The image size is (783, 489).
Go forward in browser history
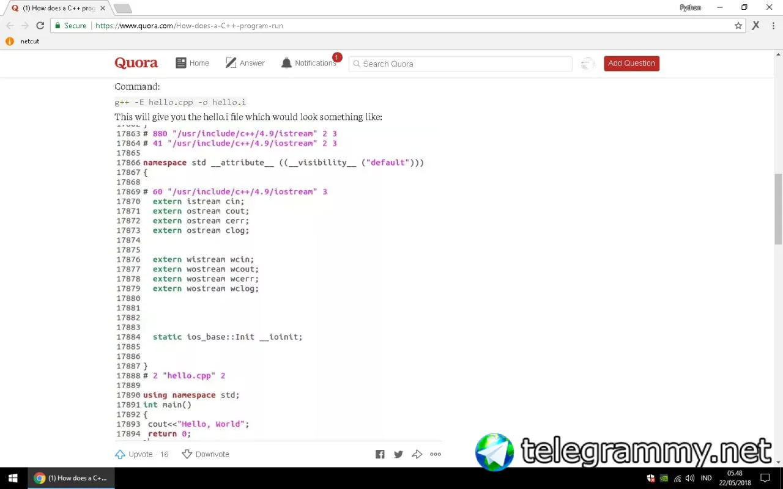[25, 26]
